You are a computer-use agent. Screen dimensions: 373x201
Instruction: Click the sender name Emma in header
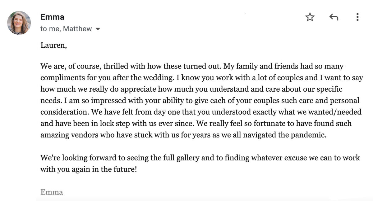click(52, 17)
